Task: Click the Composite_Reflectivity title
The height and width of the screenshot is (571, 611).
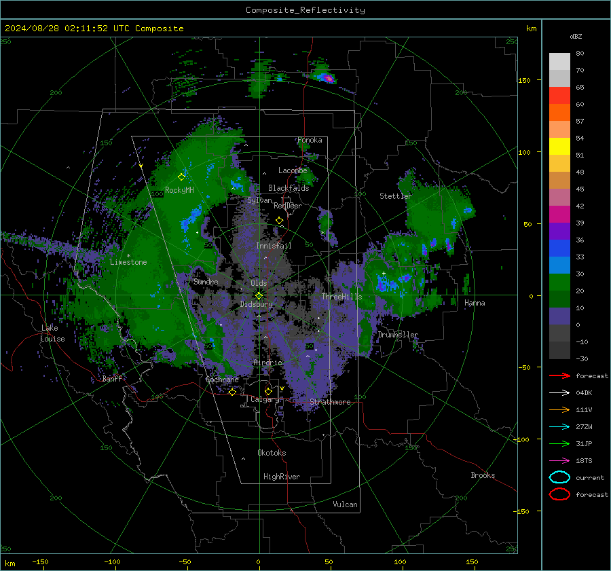Action: [305, 10]
